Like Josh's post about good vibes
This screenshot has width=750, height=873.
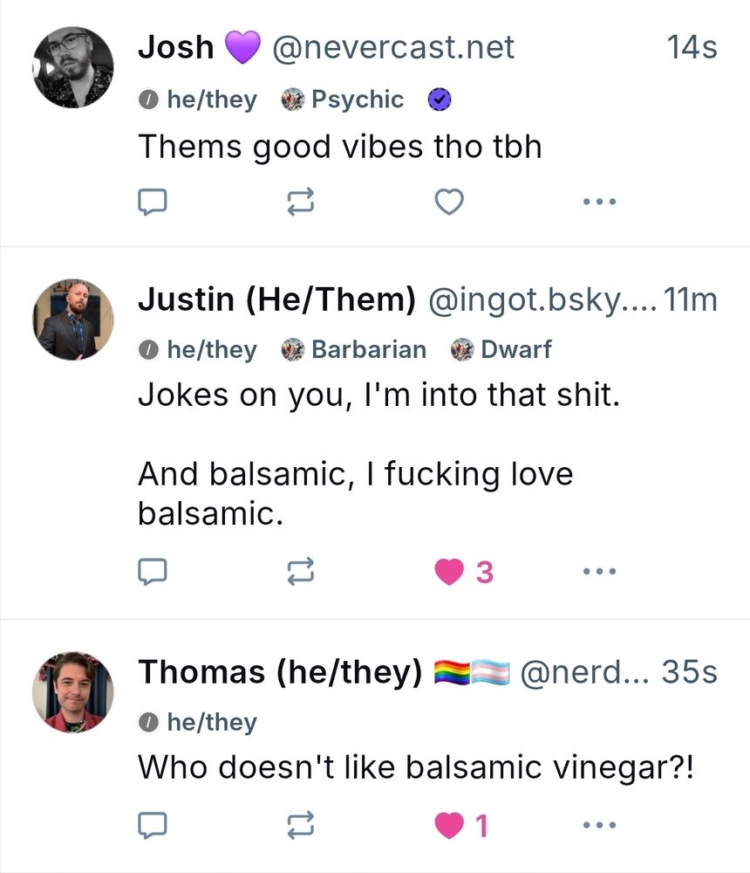[x=448, y=202]
